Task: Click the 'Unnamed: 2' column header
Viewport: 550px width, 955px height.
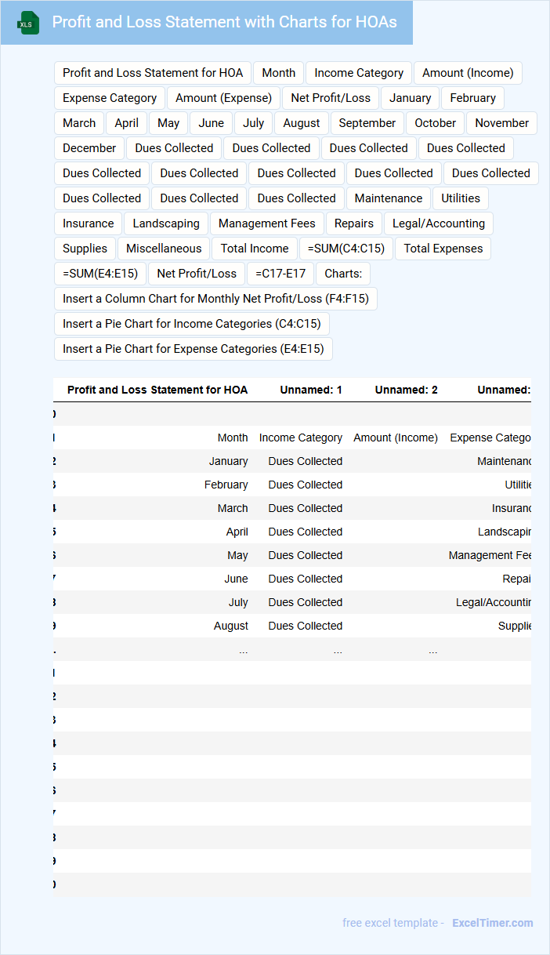Action: [407, 390]
